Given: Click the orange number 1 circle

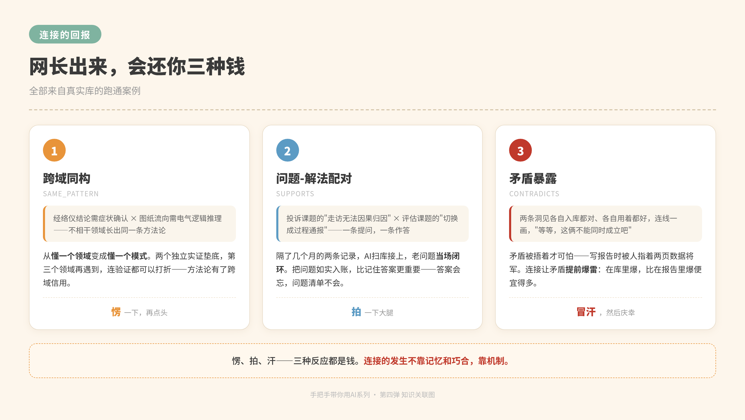Looking at the screenshot, I should click(54, 150).
